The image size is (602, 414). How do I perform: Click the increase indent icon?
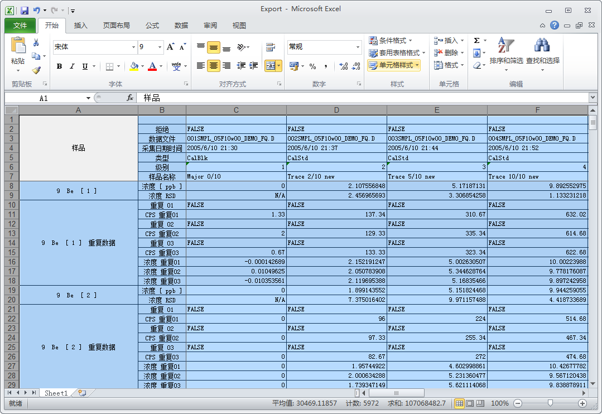point(253,66)
